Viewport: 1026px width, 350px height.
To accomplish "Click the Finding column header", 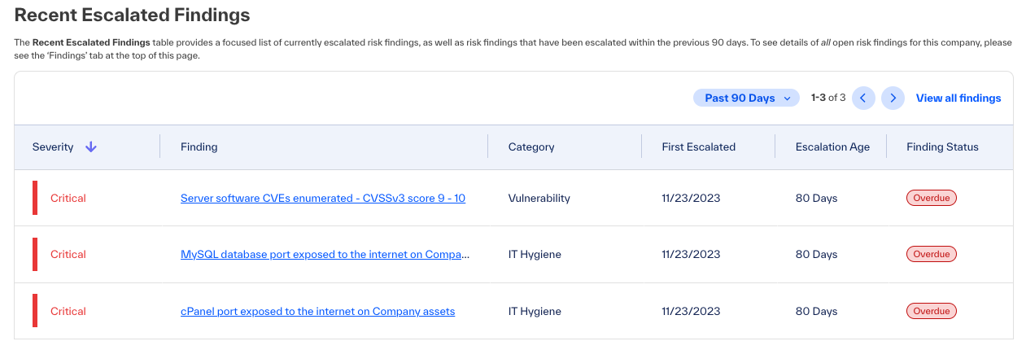I will (x=199, y=147).
